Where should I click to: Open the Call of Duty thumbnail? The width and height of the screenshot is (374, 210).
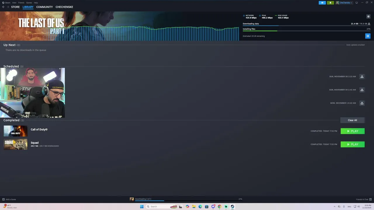15,131
